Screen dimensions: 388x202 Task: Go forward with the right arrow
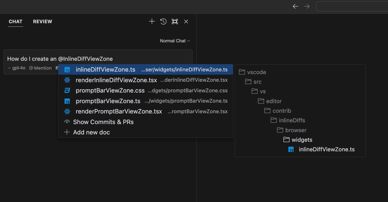307,6
